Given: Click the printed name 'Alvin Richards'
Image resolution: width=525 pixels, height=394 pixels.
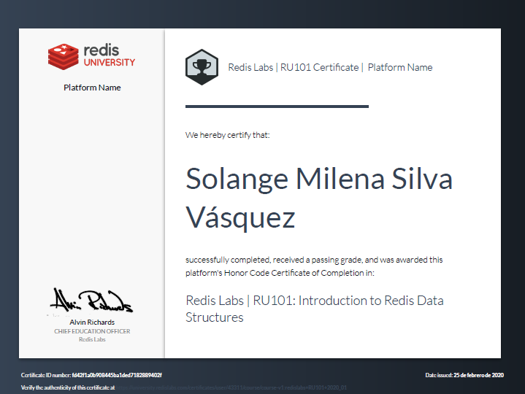Looking at the screenshot, I should click(x=92, y=322).
